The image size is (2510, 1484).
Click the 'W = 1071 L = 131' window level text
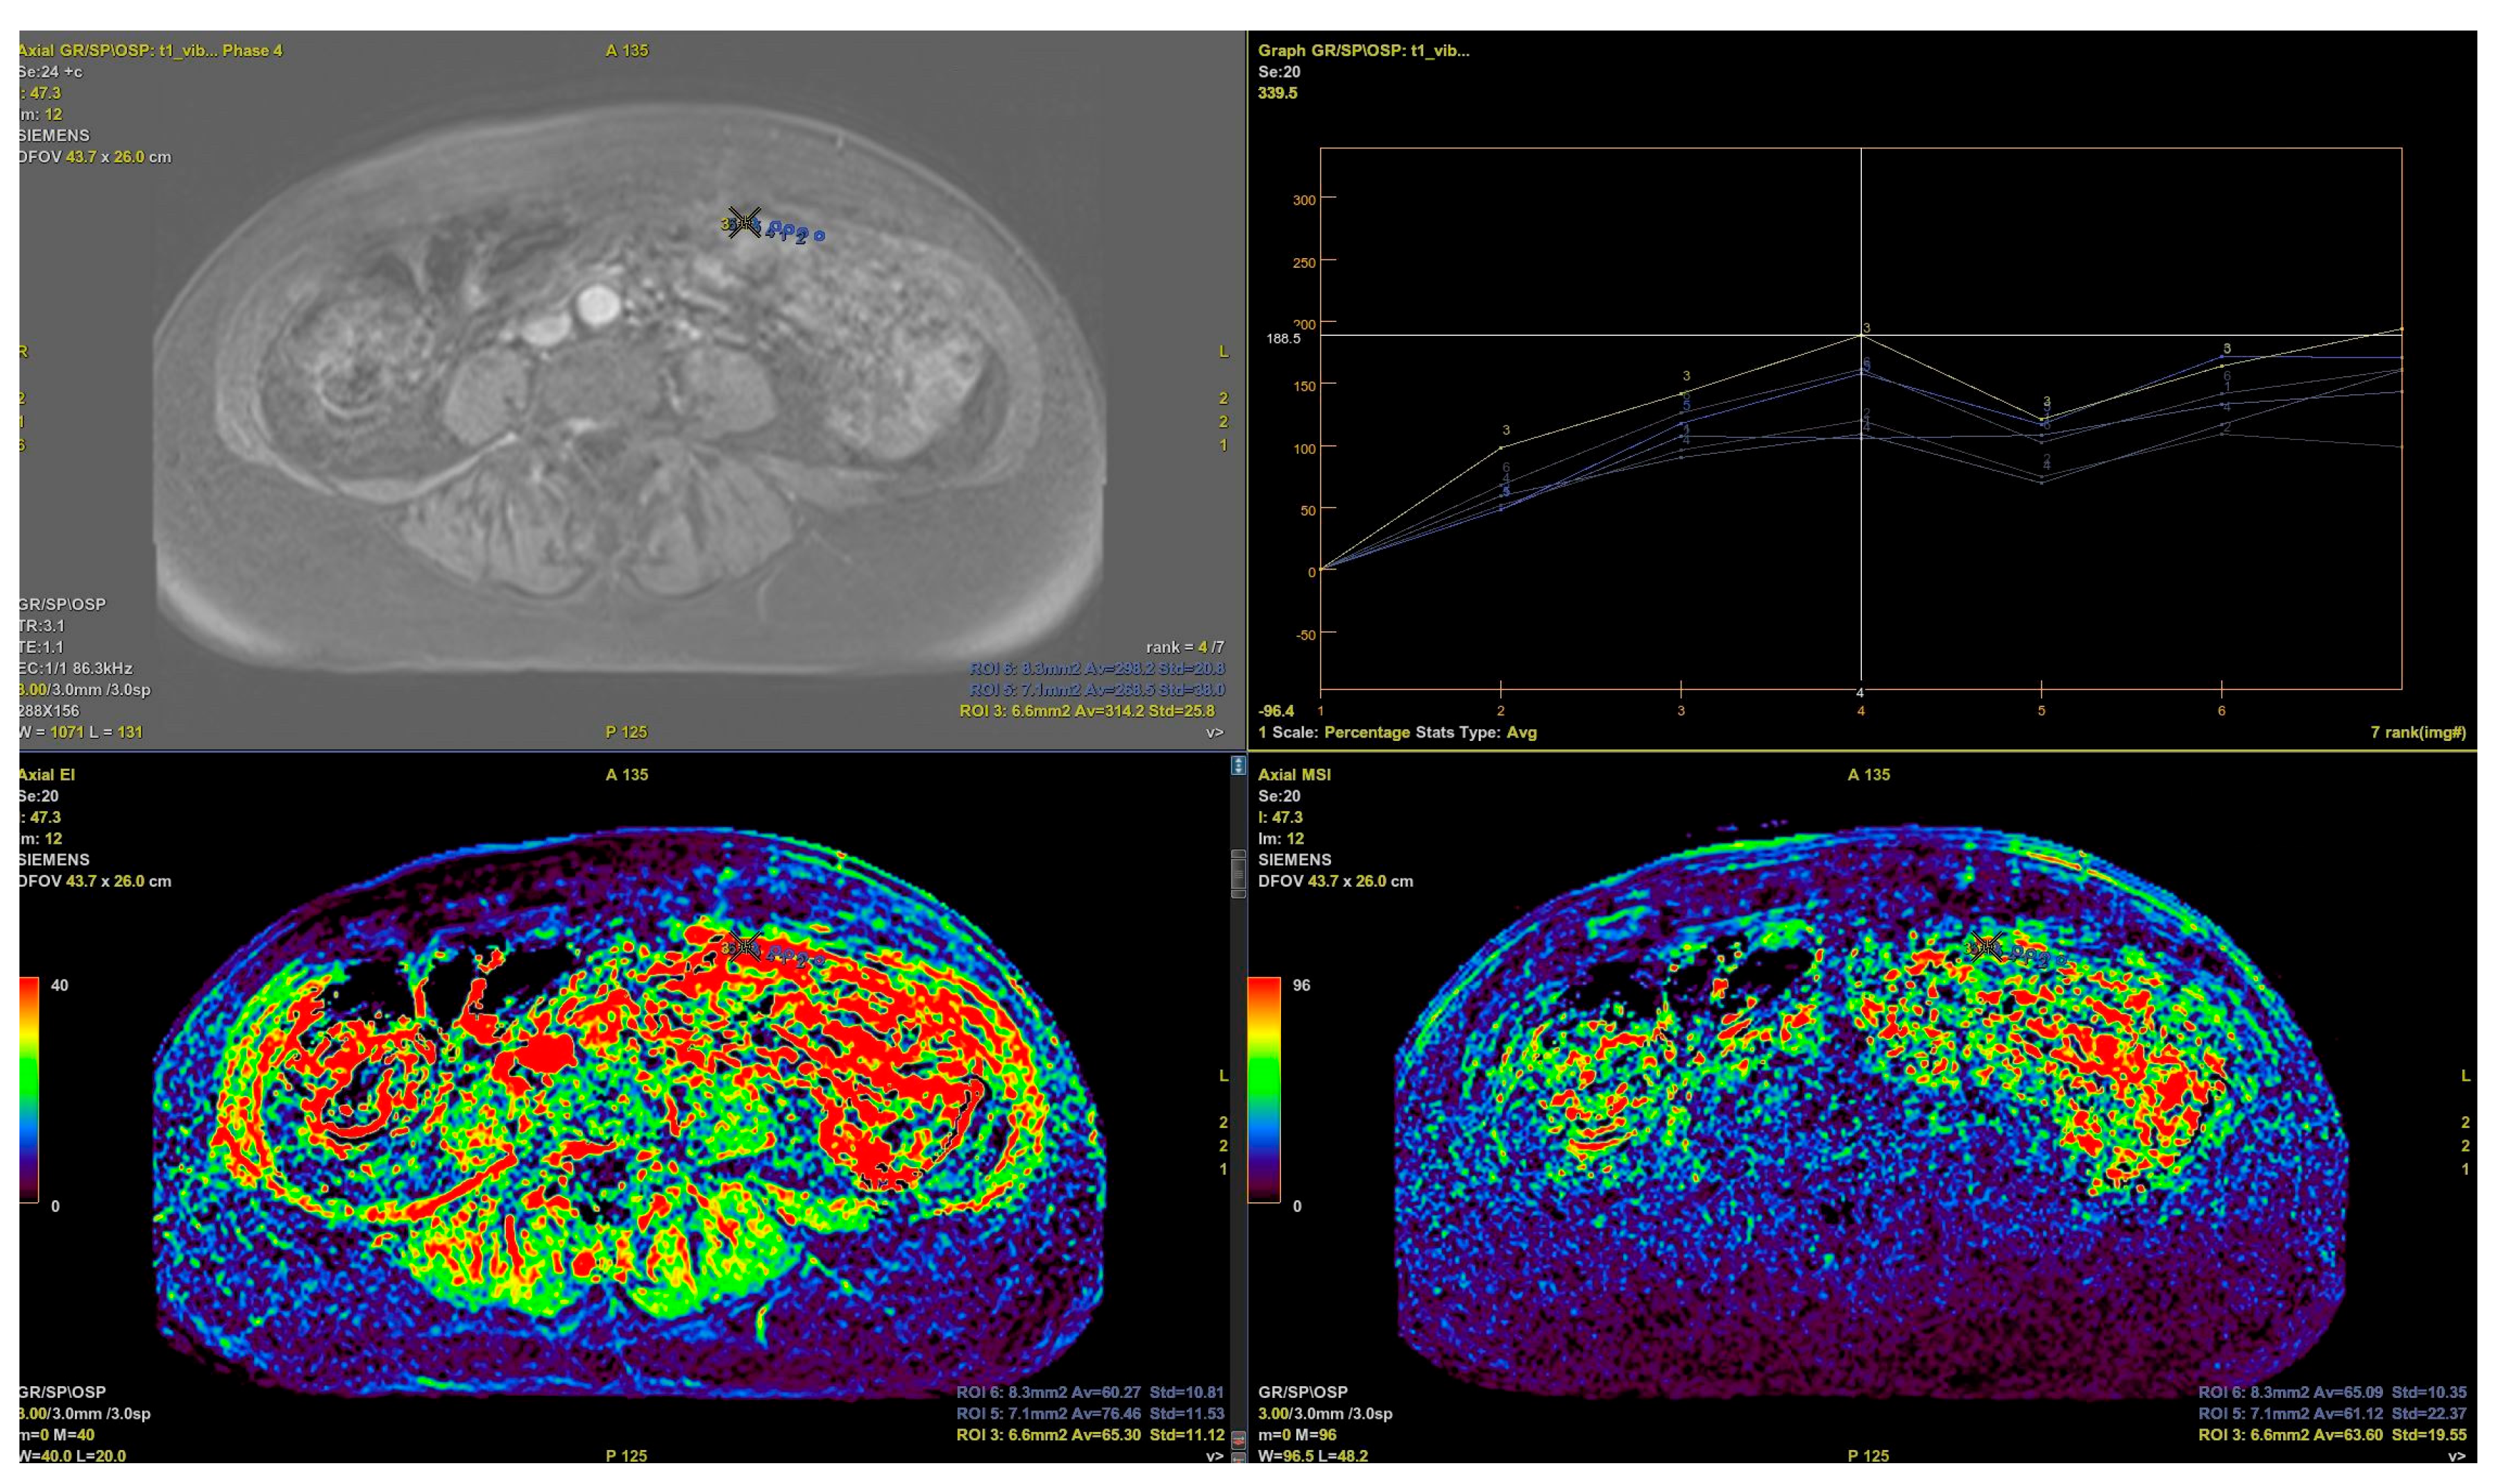[82, 732]
